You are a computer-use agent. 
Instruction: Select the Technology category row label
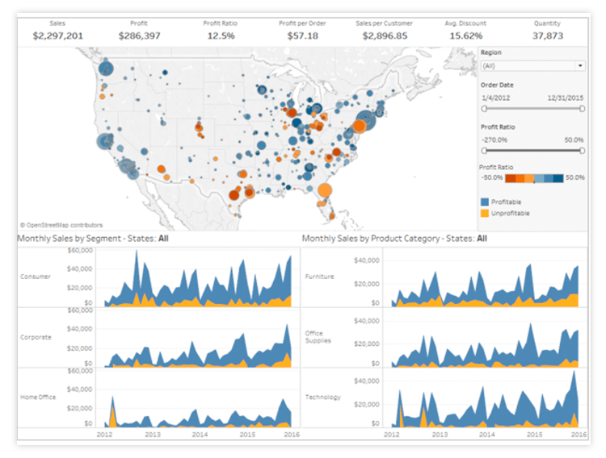point(322,397)
